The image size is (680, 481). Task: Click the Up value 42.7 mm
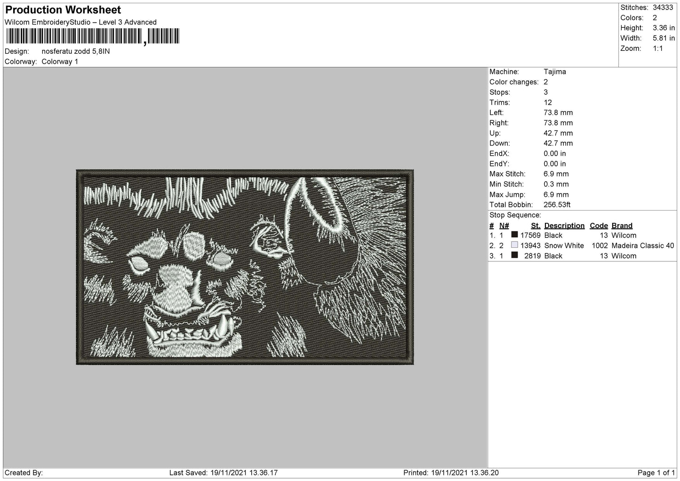point(558,133)
